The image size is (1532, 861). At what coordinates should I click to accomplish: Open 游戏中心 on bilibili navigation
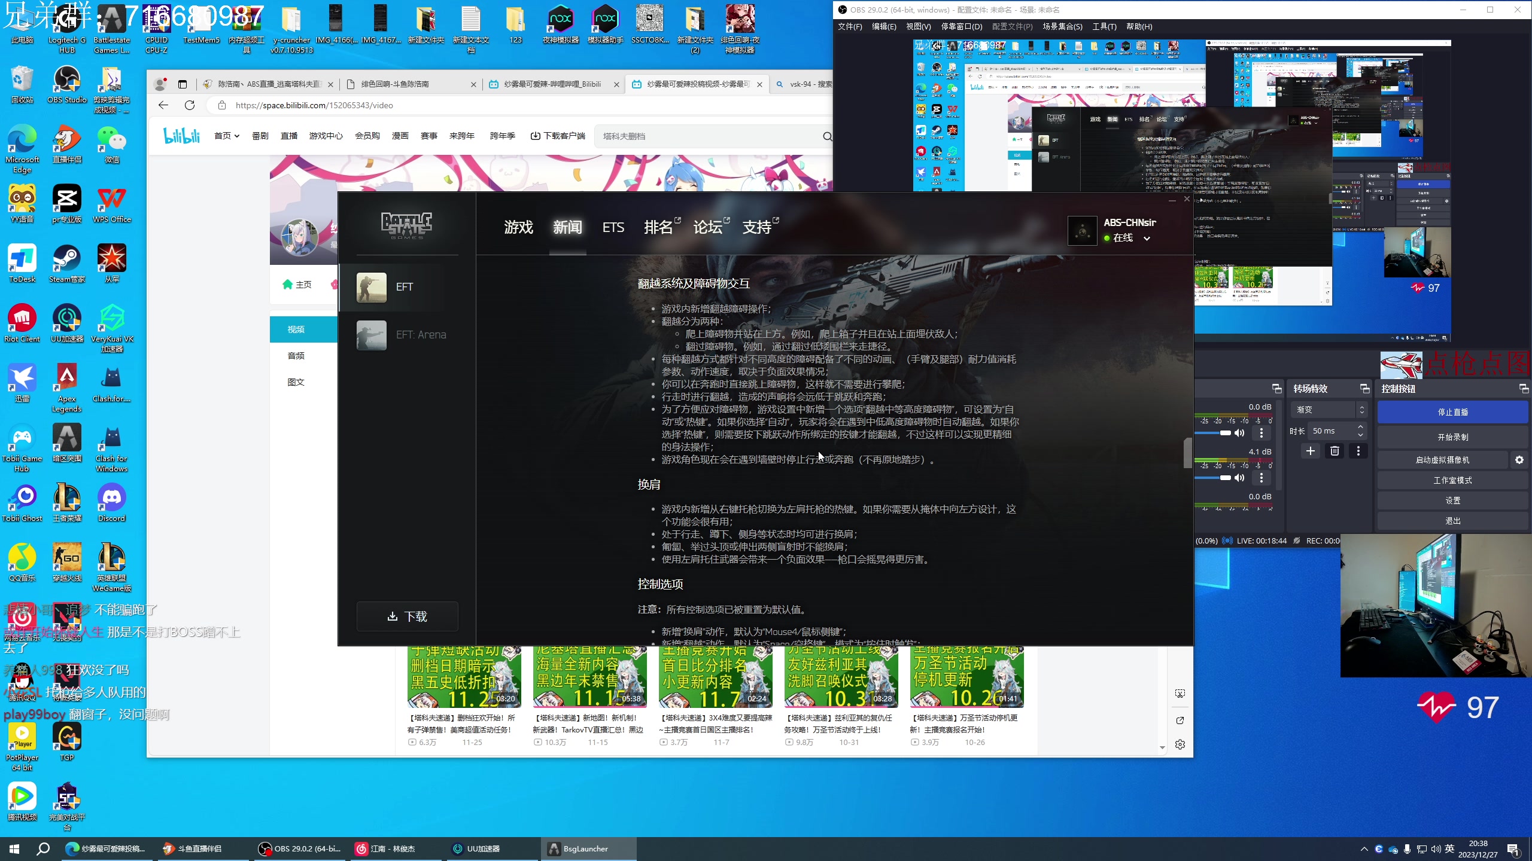pyautogui.click(x=326, y=136)
